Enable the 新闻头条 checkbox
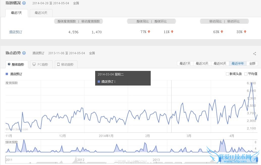Image resolution: width=261 pixels, height=165 pixels. 227,73
